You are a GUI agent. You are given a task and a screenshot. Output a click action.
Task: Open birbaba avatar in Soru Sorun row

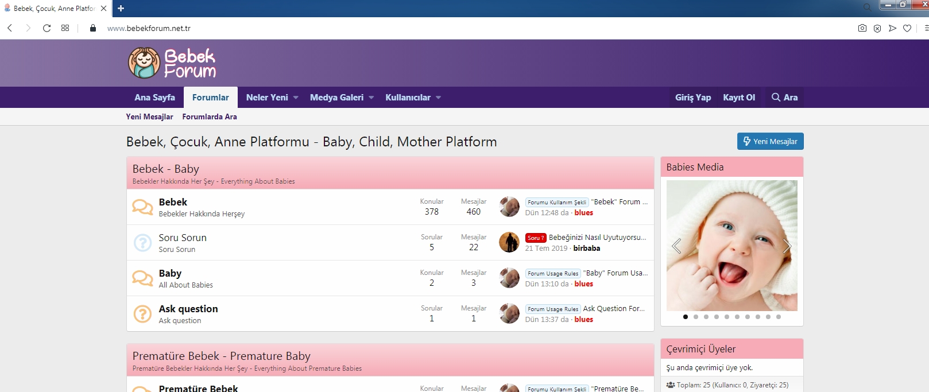509,242
